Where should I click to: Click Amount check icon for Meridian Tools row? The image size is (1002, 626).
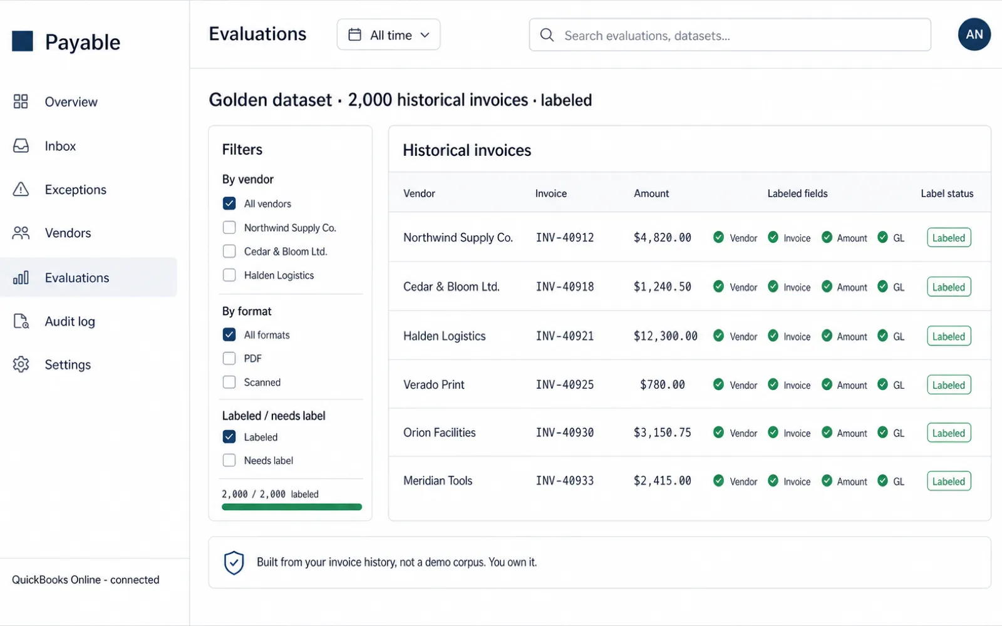point(827,481)
